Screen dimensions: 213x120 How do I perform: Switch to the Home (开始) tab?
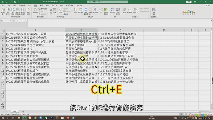(9, 5)
